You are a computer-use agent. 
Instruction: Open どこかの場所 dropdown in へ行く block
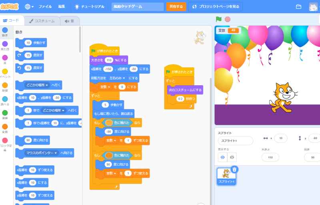click(x=37, y=85)
